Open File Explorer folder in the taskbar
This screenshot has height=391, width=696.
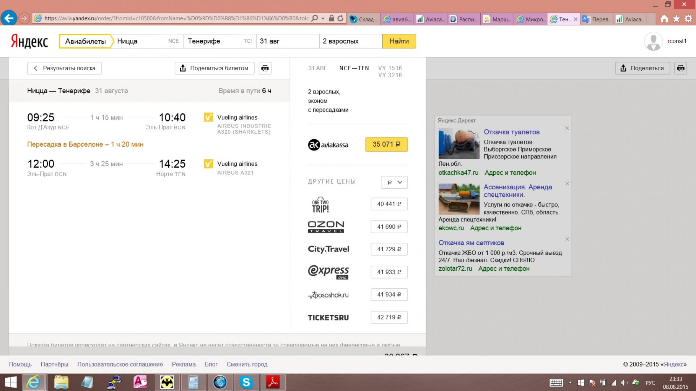tap(61, 382)
